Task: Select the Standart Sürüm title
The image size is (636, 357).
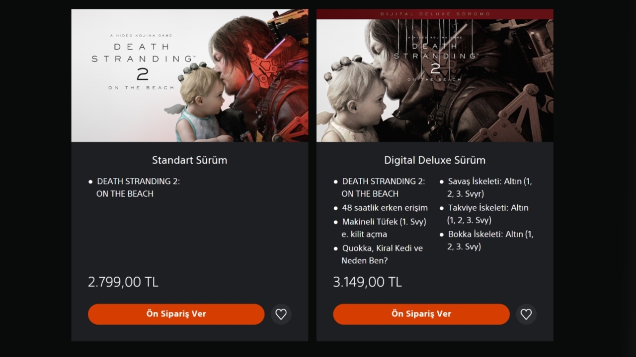Action: [x=189, y=160]
